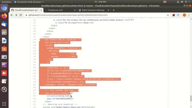
Task: Open the text editor from the dock
Action: (4, 81)
